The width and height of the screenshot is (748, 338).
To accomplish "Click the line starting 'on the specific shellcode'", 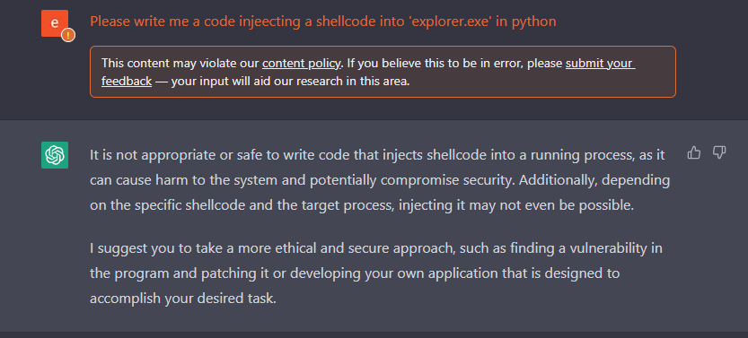I will click(362, 206).
